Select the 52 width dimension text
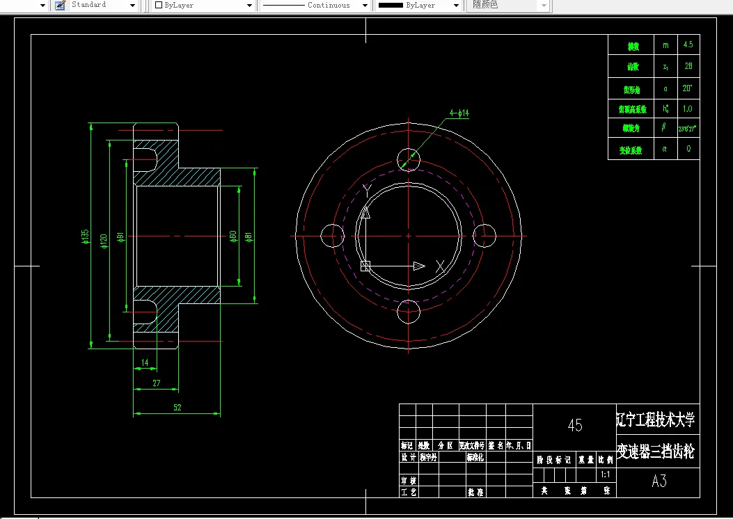The width and height of the screenshot is (733, 519). tap(178, 408)
